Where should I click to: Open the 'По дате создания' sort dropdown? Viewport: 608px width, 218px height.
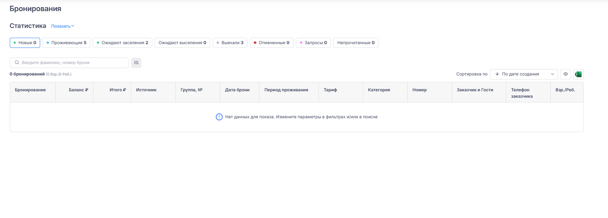tap(524, 74)
